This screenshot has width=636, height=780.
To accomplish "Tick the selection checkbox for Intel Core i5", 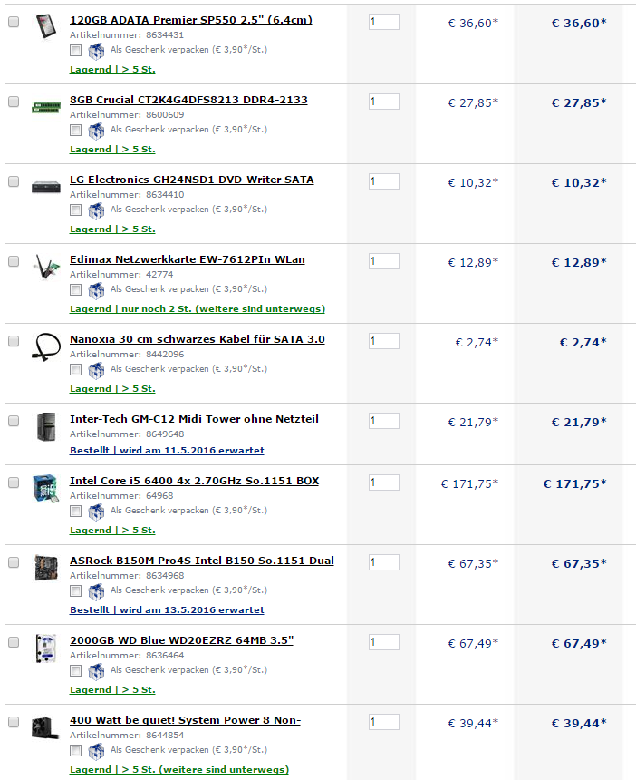I will click(14, 483).
